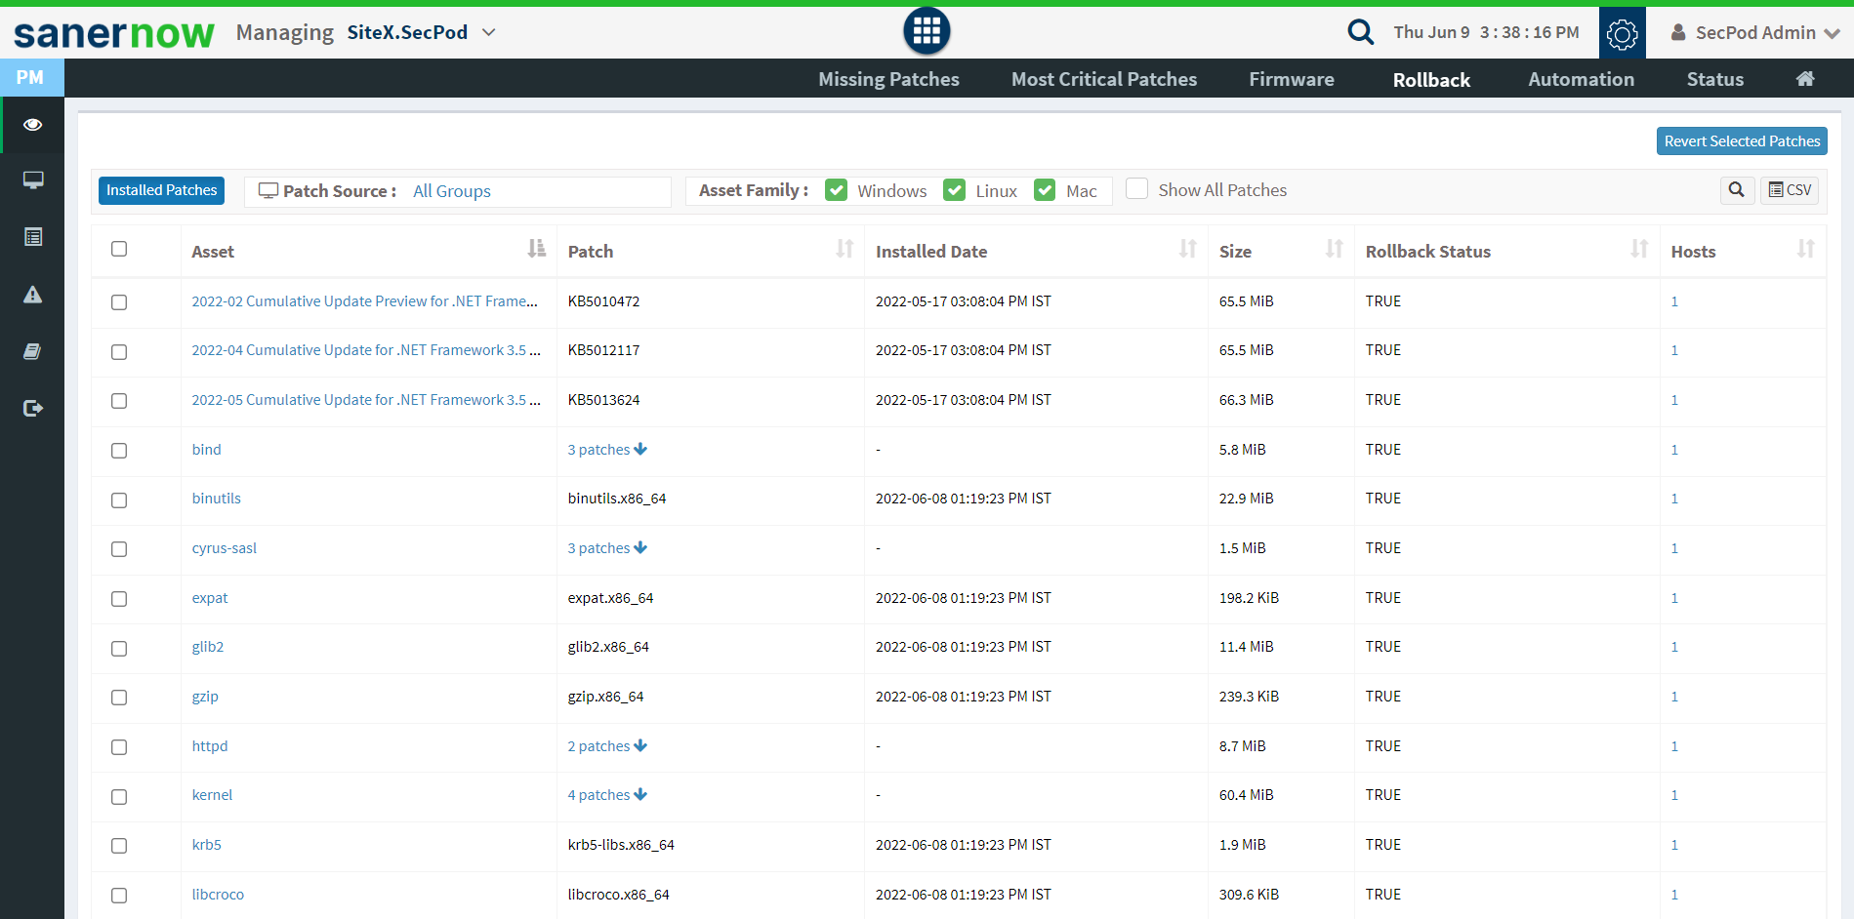Click the search magnifier in header

[x=1360, y=32]
